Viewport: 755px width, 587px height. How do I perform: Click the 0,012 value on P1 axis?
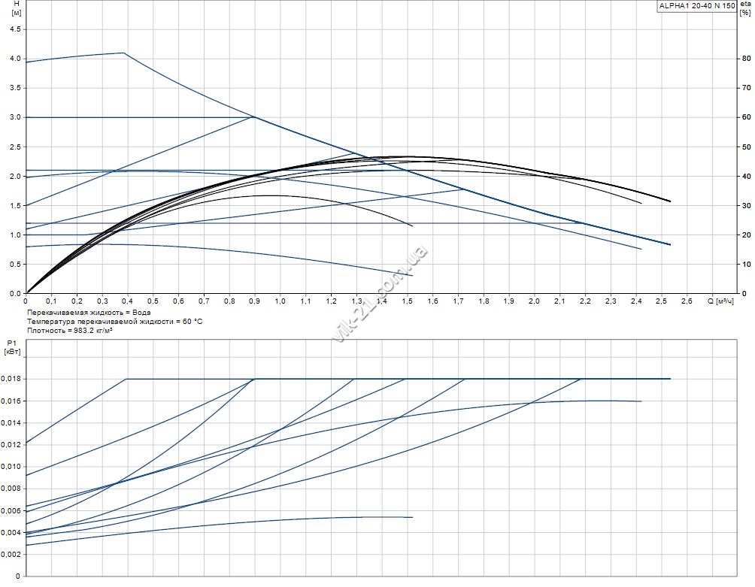pyautogui.click(x=11, y=445)
